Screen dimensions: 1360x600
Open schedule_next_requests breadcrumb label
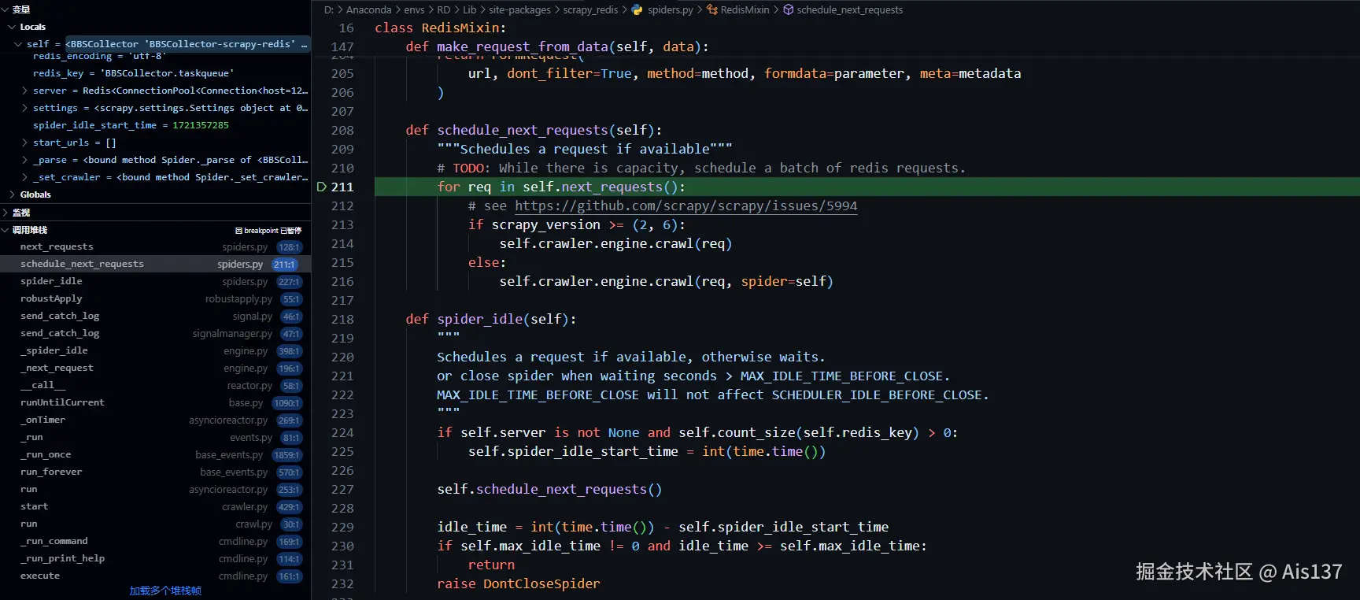pyautogui.click(x=849, y=9)
